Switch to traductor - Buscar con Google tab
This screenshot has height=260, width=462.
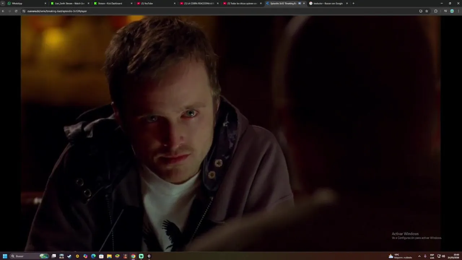tap(328, 3)
